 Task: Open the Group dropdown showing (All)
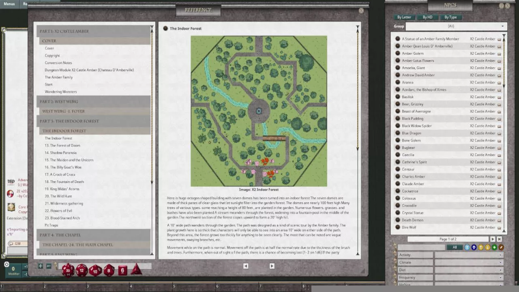pyautogui.click(x=456, y=26)
